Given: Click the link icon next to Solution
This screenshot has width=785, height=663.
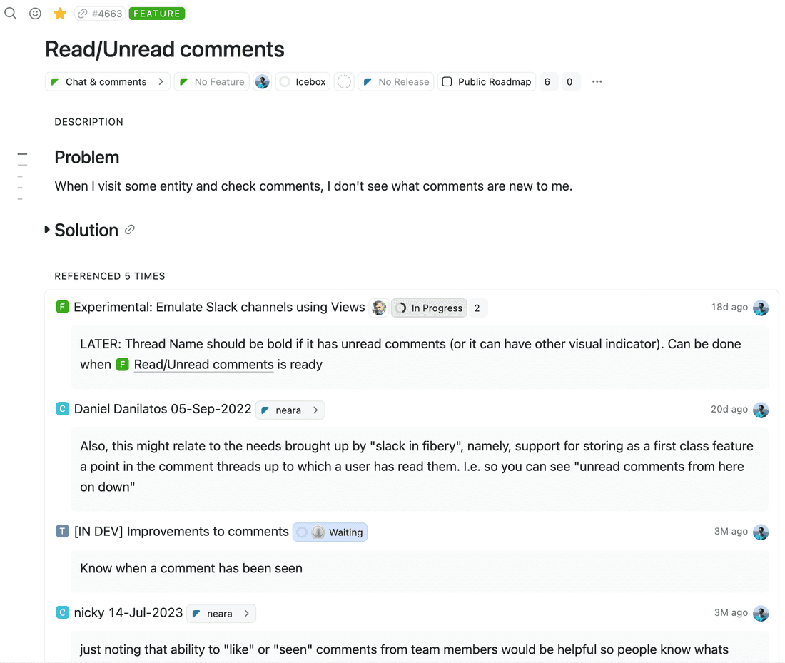Looking at the screenshot, I should (130, 230).
